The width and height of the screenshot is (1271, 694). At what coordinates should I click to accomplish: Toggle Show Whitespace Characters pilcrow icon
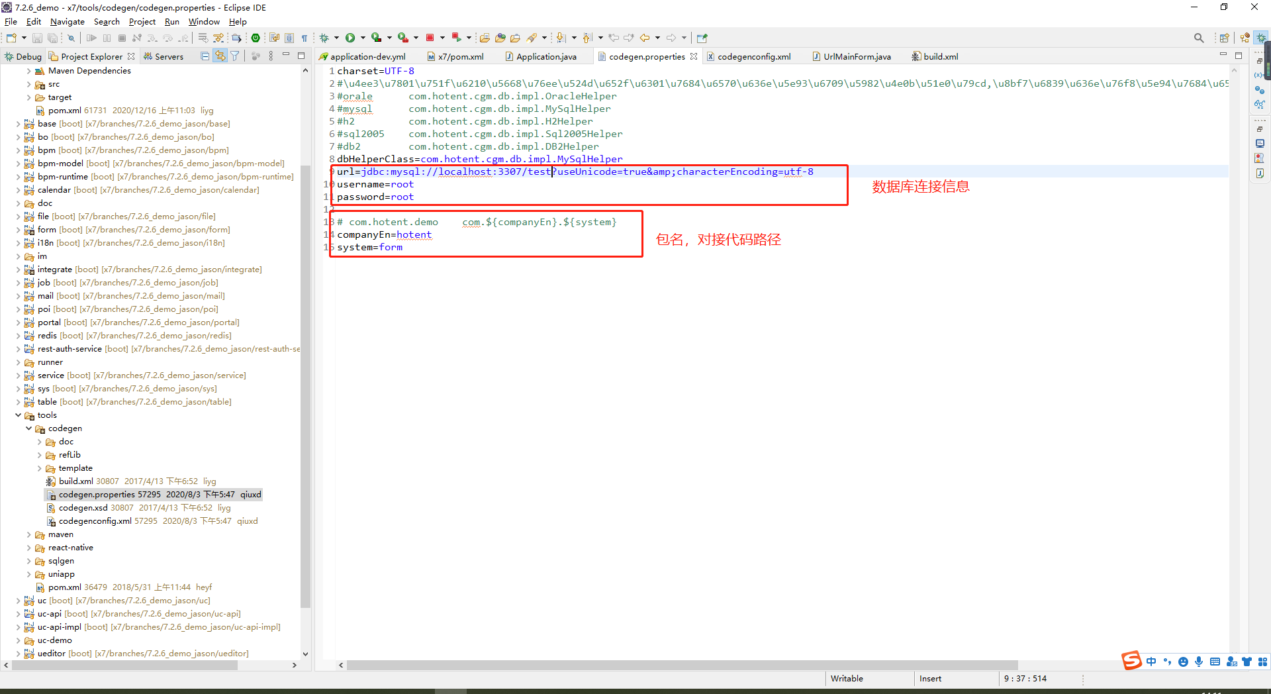pos(305,38)
